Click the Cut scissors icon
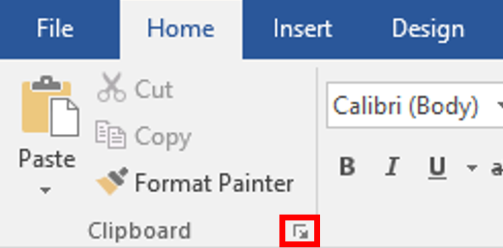 (x=111, y=87)
